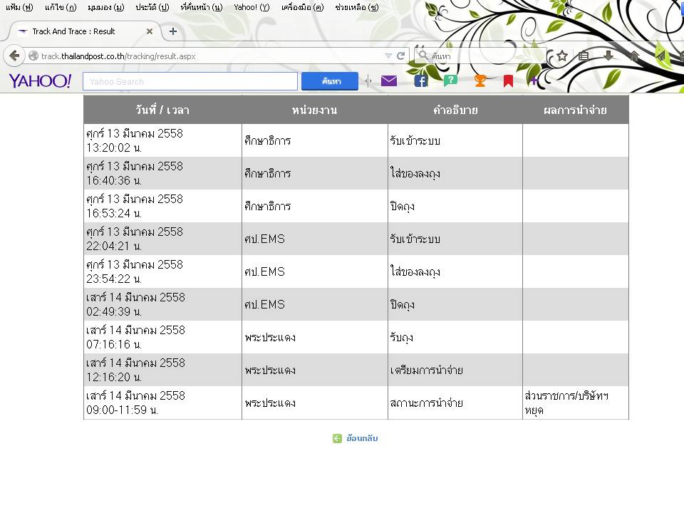This screenshot has height=513, width=684.
Task: Click รับเข้าระบบ in the 13:20:02 row
Action: coord(415,140)
